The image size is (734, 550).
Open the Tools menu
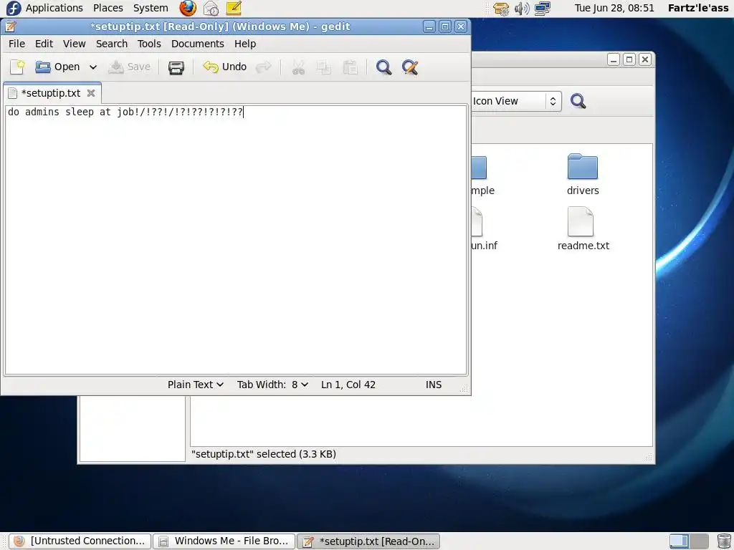pos(149,44)
